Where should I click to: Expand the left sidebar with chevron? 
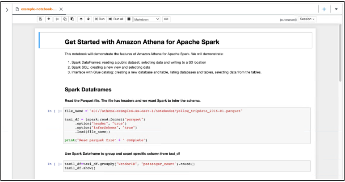click(x=6, y=9)
